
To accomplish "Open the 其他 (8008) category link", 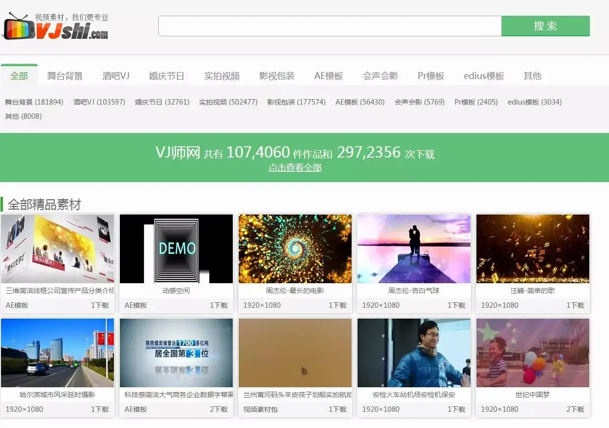I will pos(23,116).
